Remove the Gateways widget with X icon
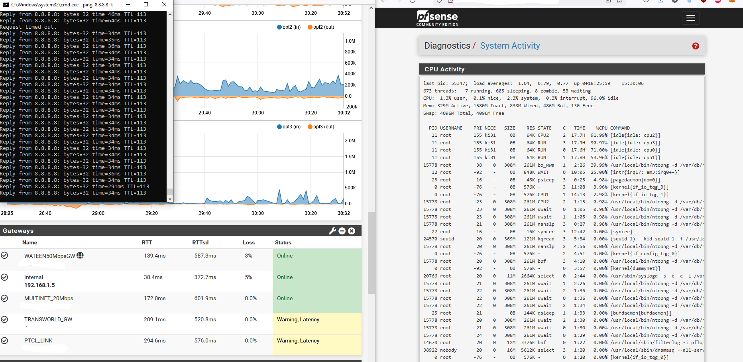 pos(352,231)
